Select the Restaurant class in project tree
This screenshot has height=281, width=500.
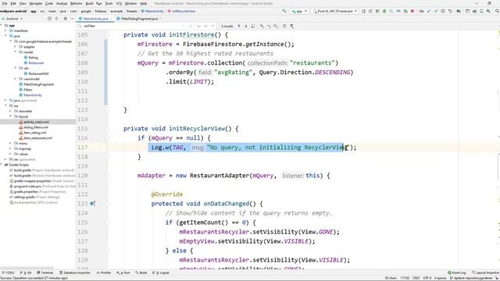click(34, 63)
